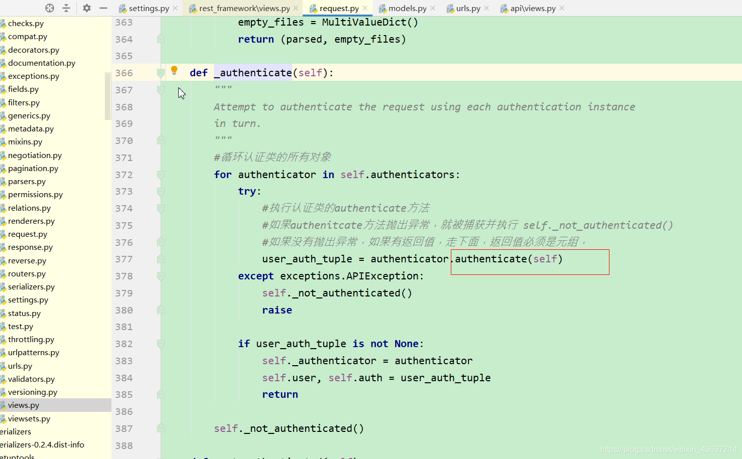
Task: Open compat.py in the project tree
Action: pos(28,37)
